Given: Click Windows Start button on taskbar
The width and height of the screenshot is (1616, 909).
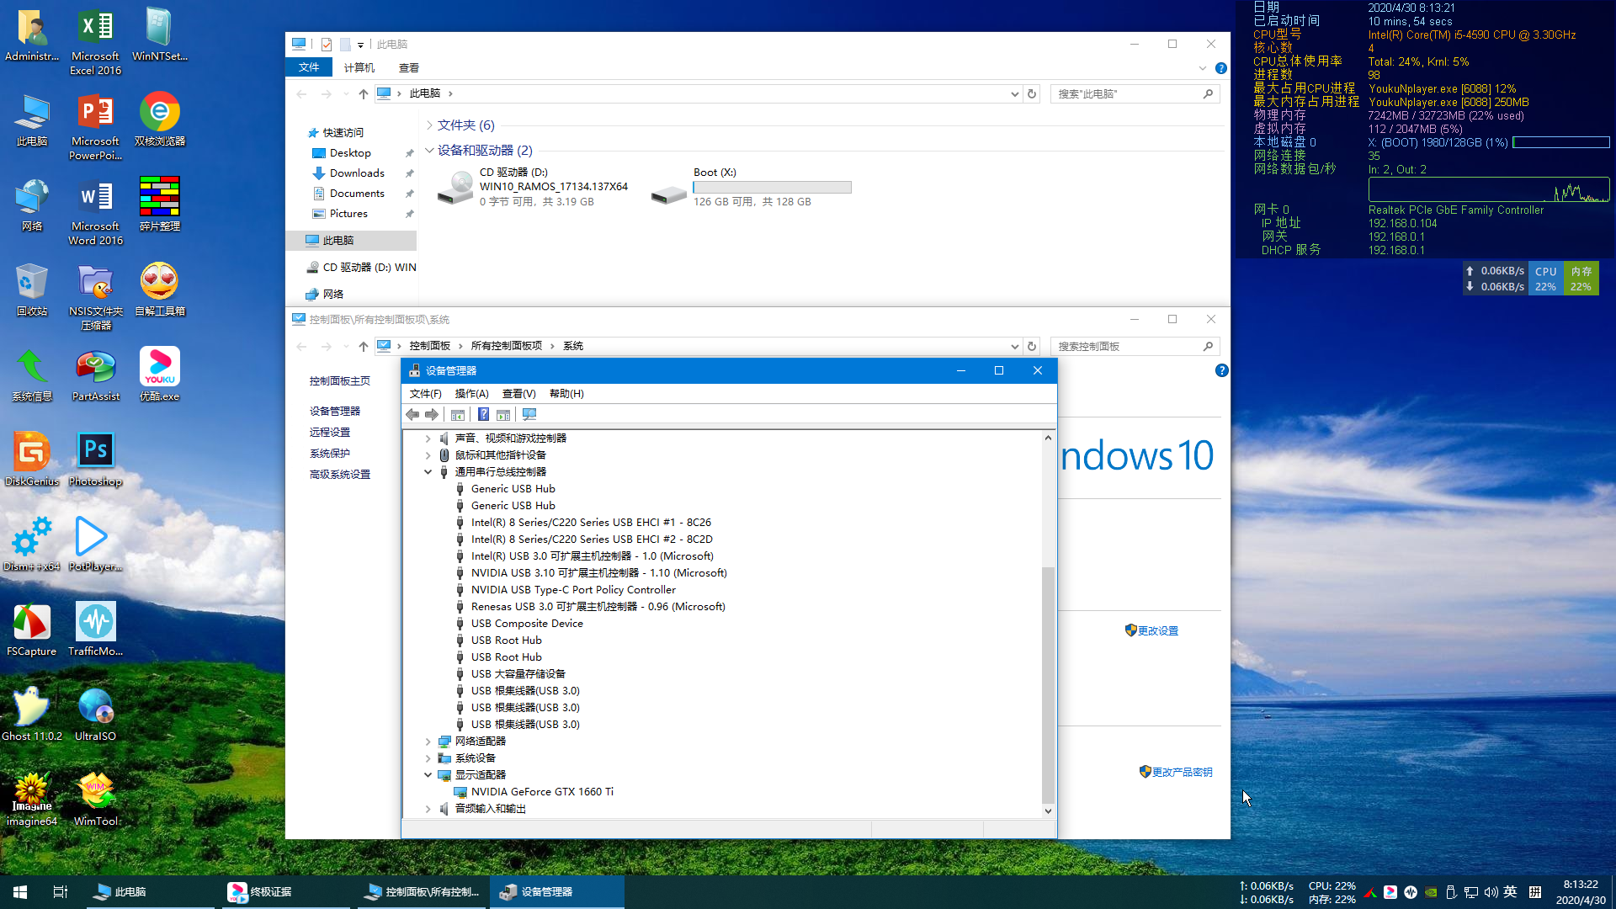Looking at the screenshot, I should [20, 892].
